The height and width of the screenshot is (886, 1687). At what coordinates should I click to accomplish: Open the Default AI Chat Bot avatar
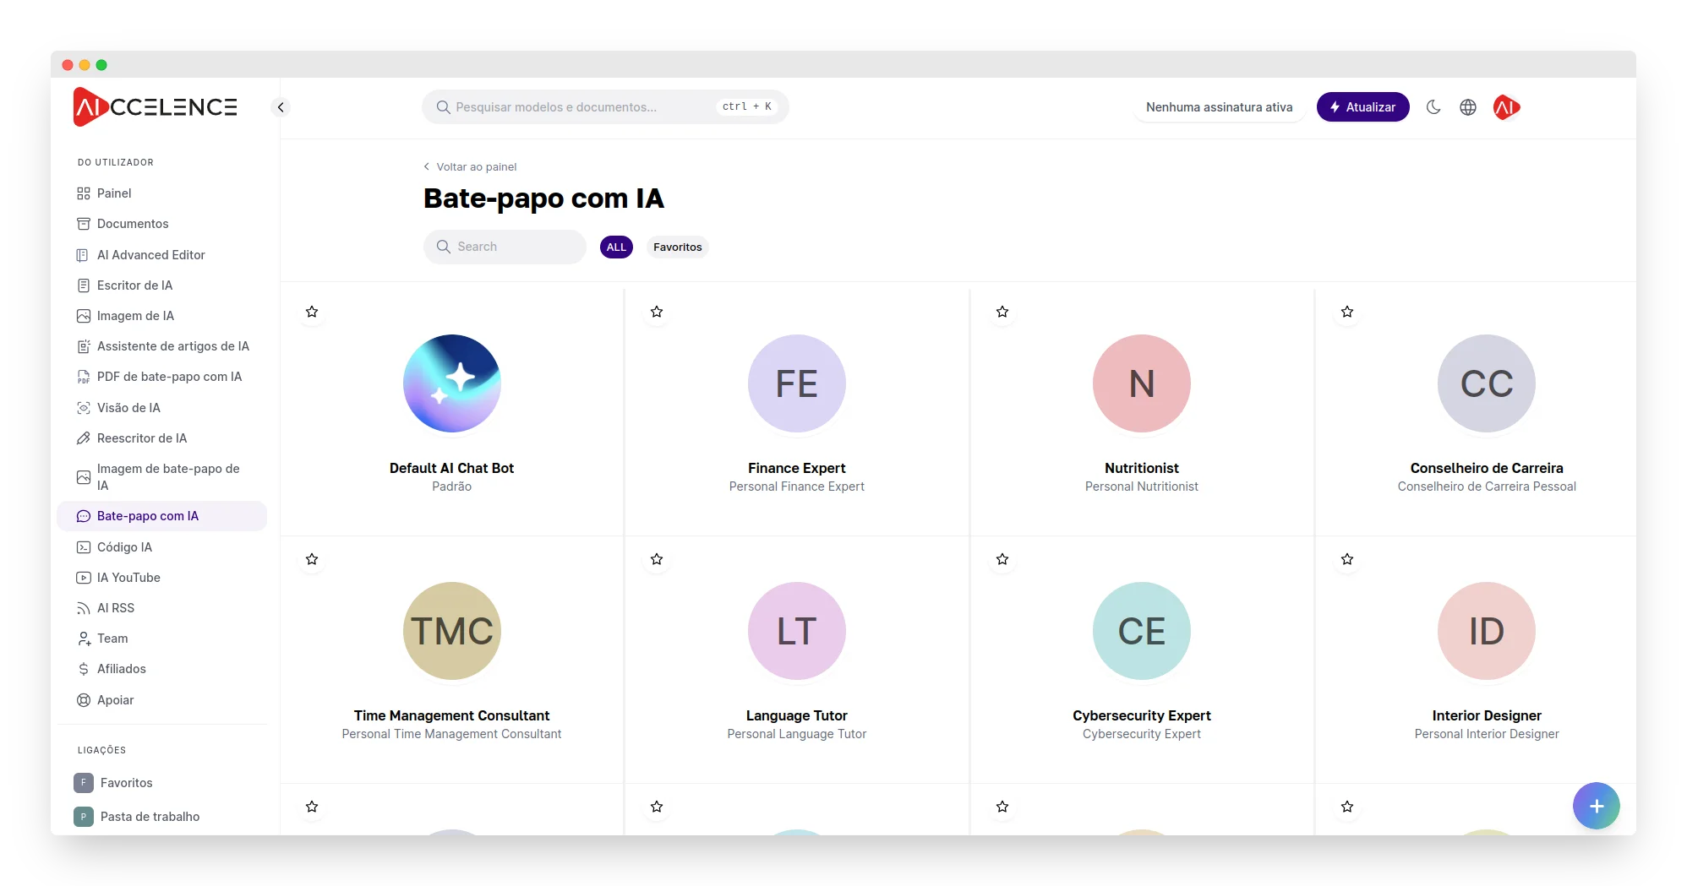(452, 383)
